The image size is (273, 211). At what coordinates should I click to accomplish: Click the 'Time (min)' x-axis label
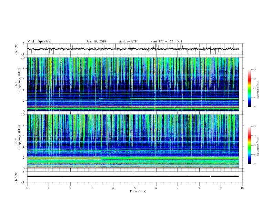coord(138,191)
